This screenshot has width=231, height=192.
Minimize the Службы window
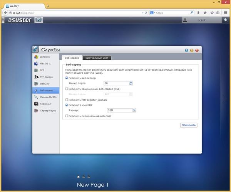point(192,50)
